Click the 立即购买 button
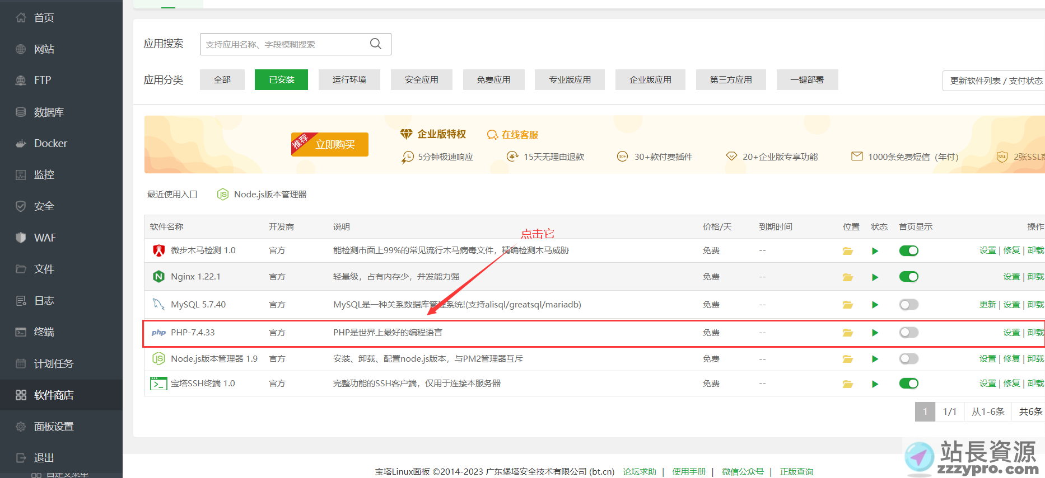The width and height of the screenshot is (1045, 478). point(330,144)
